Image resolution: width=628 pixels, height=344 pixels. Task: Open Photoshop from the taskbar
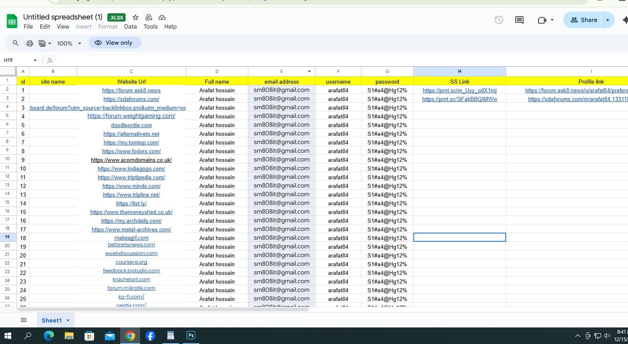coord(191,335)
